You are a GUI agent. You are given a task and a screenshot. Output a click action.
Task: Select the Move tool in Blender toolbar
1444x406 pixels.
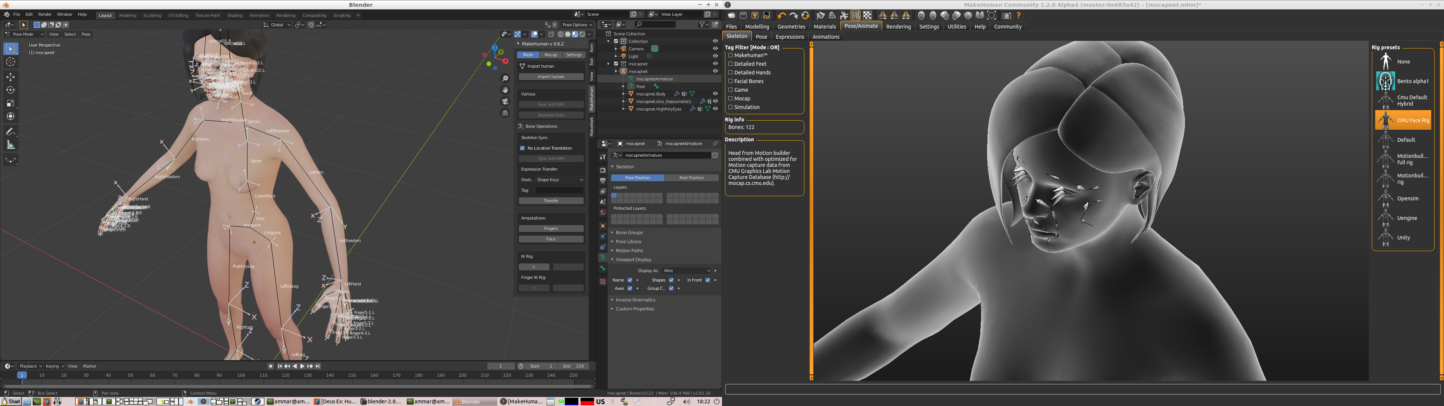11,76
